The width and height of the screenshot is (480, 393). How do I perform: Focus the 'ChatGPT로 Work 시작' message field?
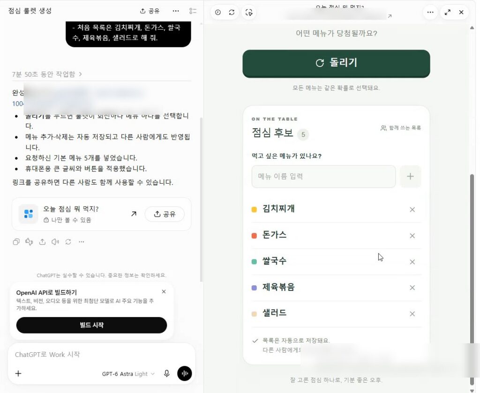coord(101,355)
